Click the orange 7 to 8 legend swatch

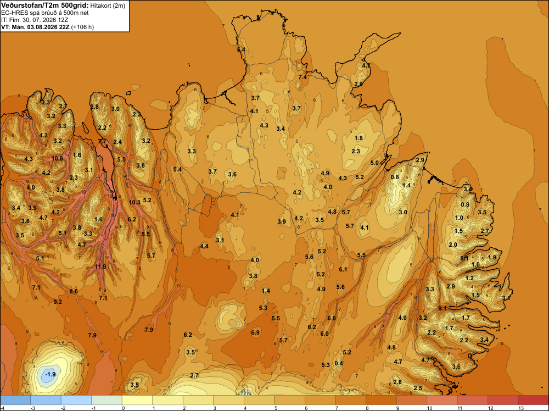pyautogui.click(x=350, y=400)
